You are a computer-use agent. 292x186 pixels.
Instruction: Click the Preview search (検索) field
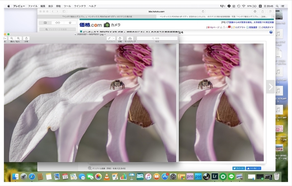(157, 38)
